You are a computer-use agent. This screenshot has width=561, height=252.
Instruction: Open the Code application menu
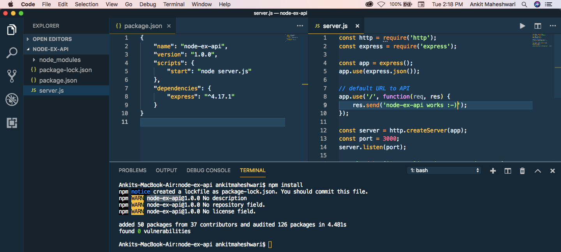coord(28,4)
